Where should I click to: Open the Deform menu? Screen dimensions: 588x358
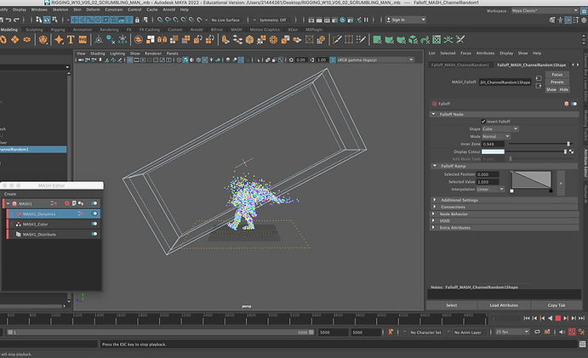pos(93,9)
